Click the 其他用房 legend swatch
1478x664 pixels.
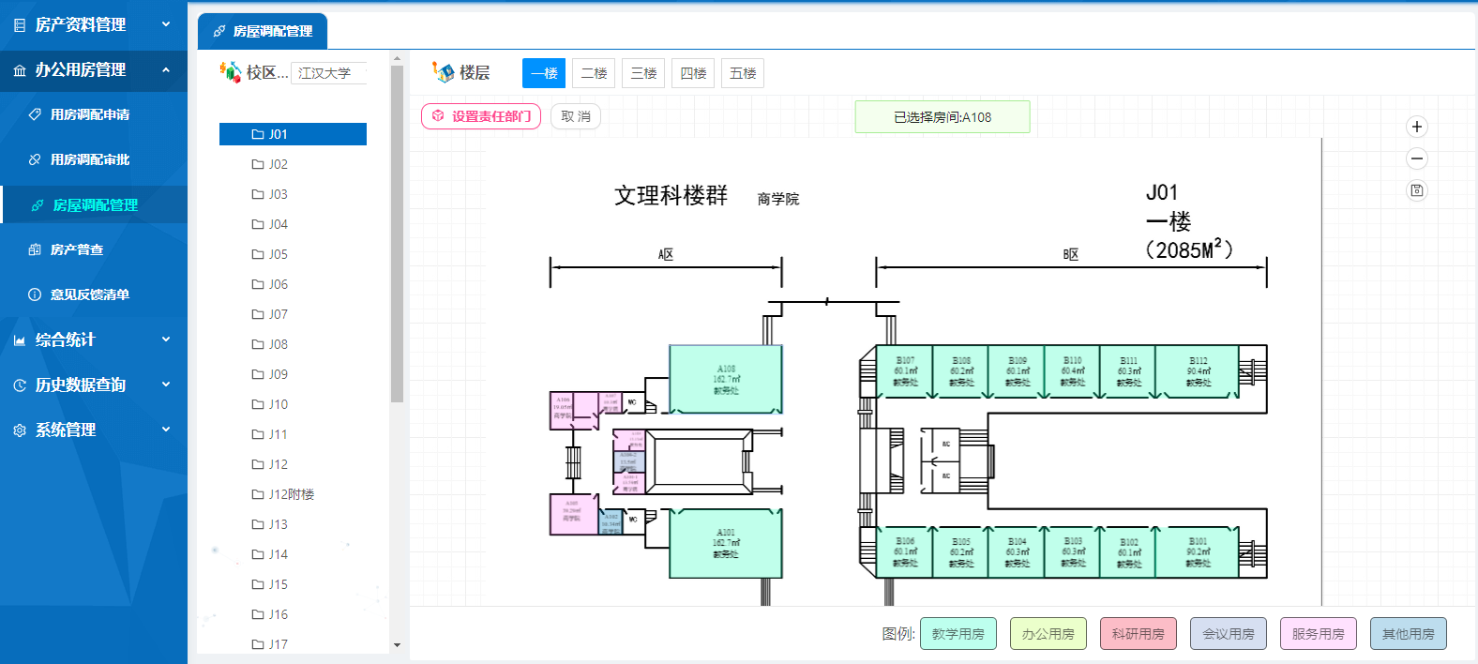(1409, 634)
